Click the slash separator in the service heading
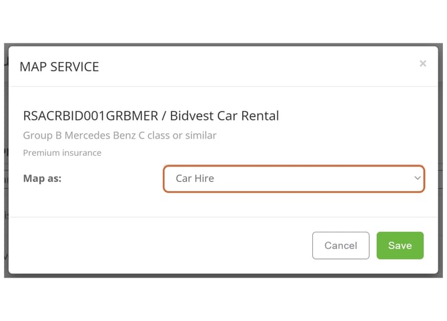The image size is (447, 321). click(x=164, y=116)
